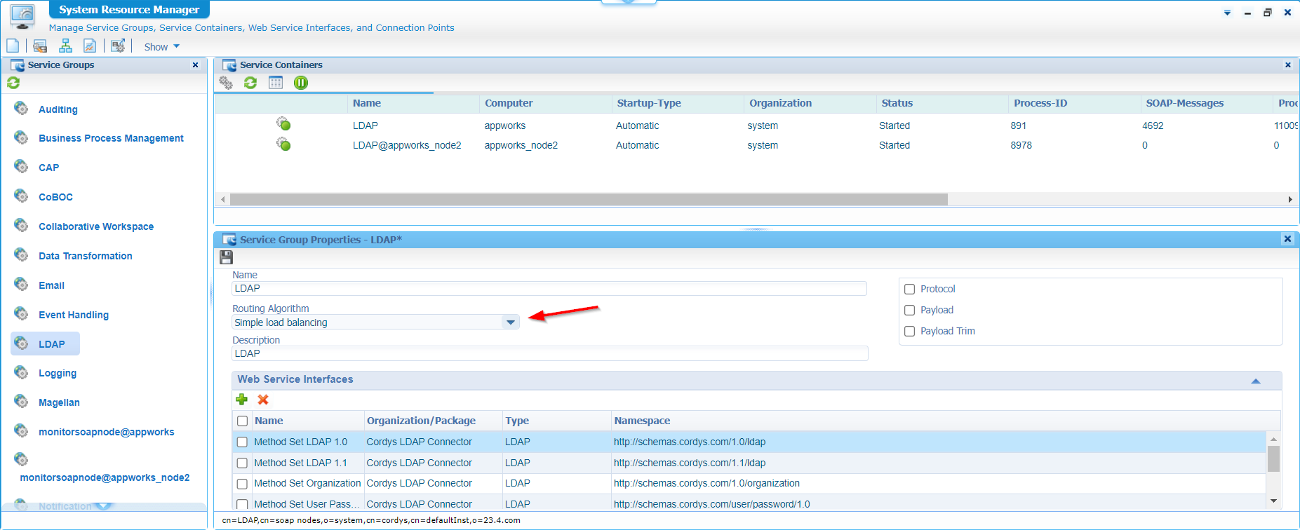The image size is (1300, 530).
Task: Select the Email service group
Action: (x=51, y=285)
